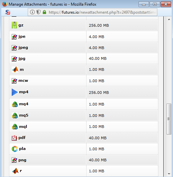Viewport: 173px width, 177px height.
Task: Click the 1.00 MB size for r
Action: coord(97,171)
